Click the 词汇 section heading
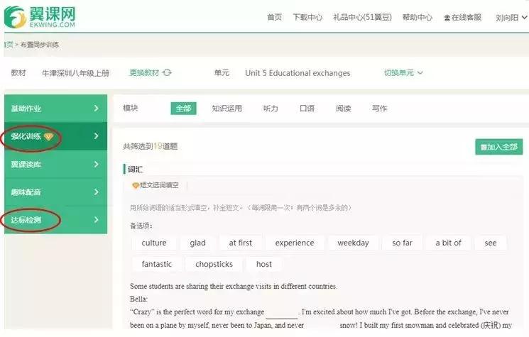This screenshot has width=529, height=337. point(135,170)
